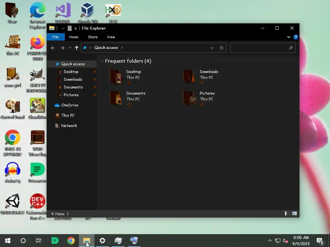Select the moon girl desktop folder
The height and width of the screenshot is (247, 330).
[13, 77]
